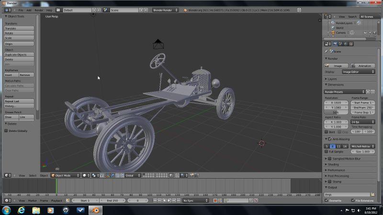This screenshot has width=383, height=215.
Task: Toggle the File Extensions checkbox
Action: (353, 200)
